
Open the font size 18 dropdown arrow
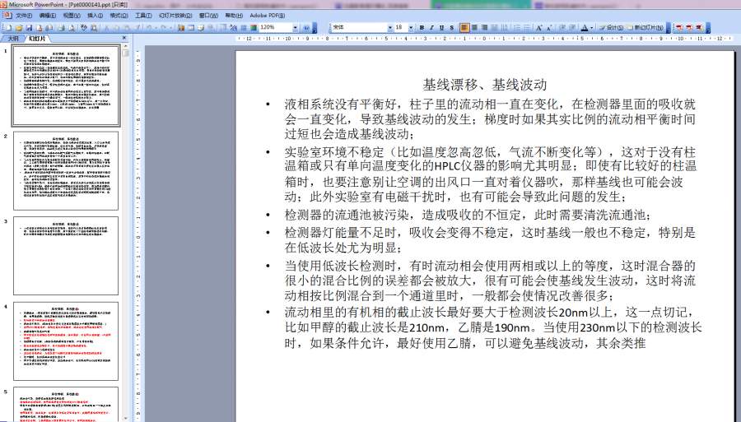point(411,28)
